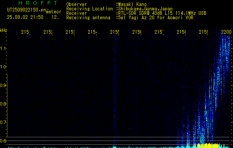Screen dimensions: 233x148
Task: Select the observer name Masaki Kano
Action: point(133,4)
